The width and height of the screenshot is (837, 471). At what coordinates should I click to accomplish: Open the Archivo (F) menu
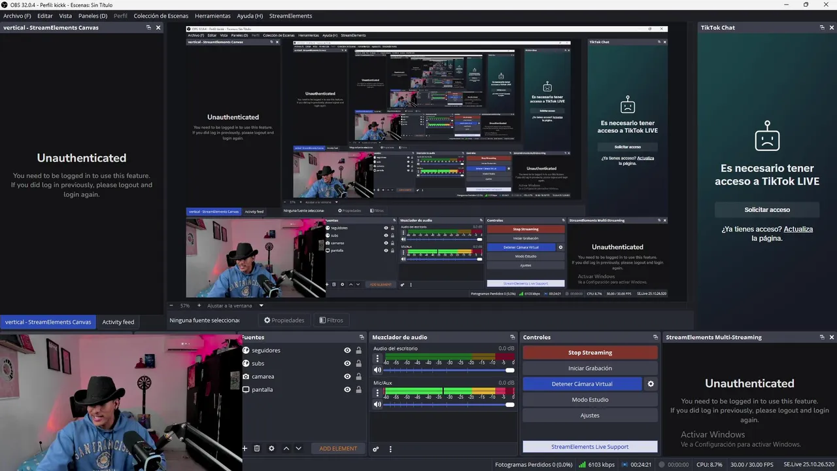tap(17, 16)
